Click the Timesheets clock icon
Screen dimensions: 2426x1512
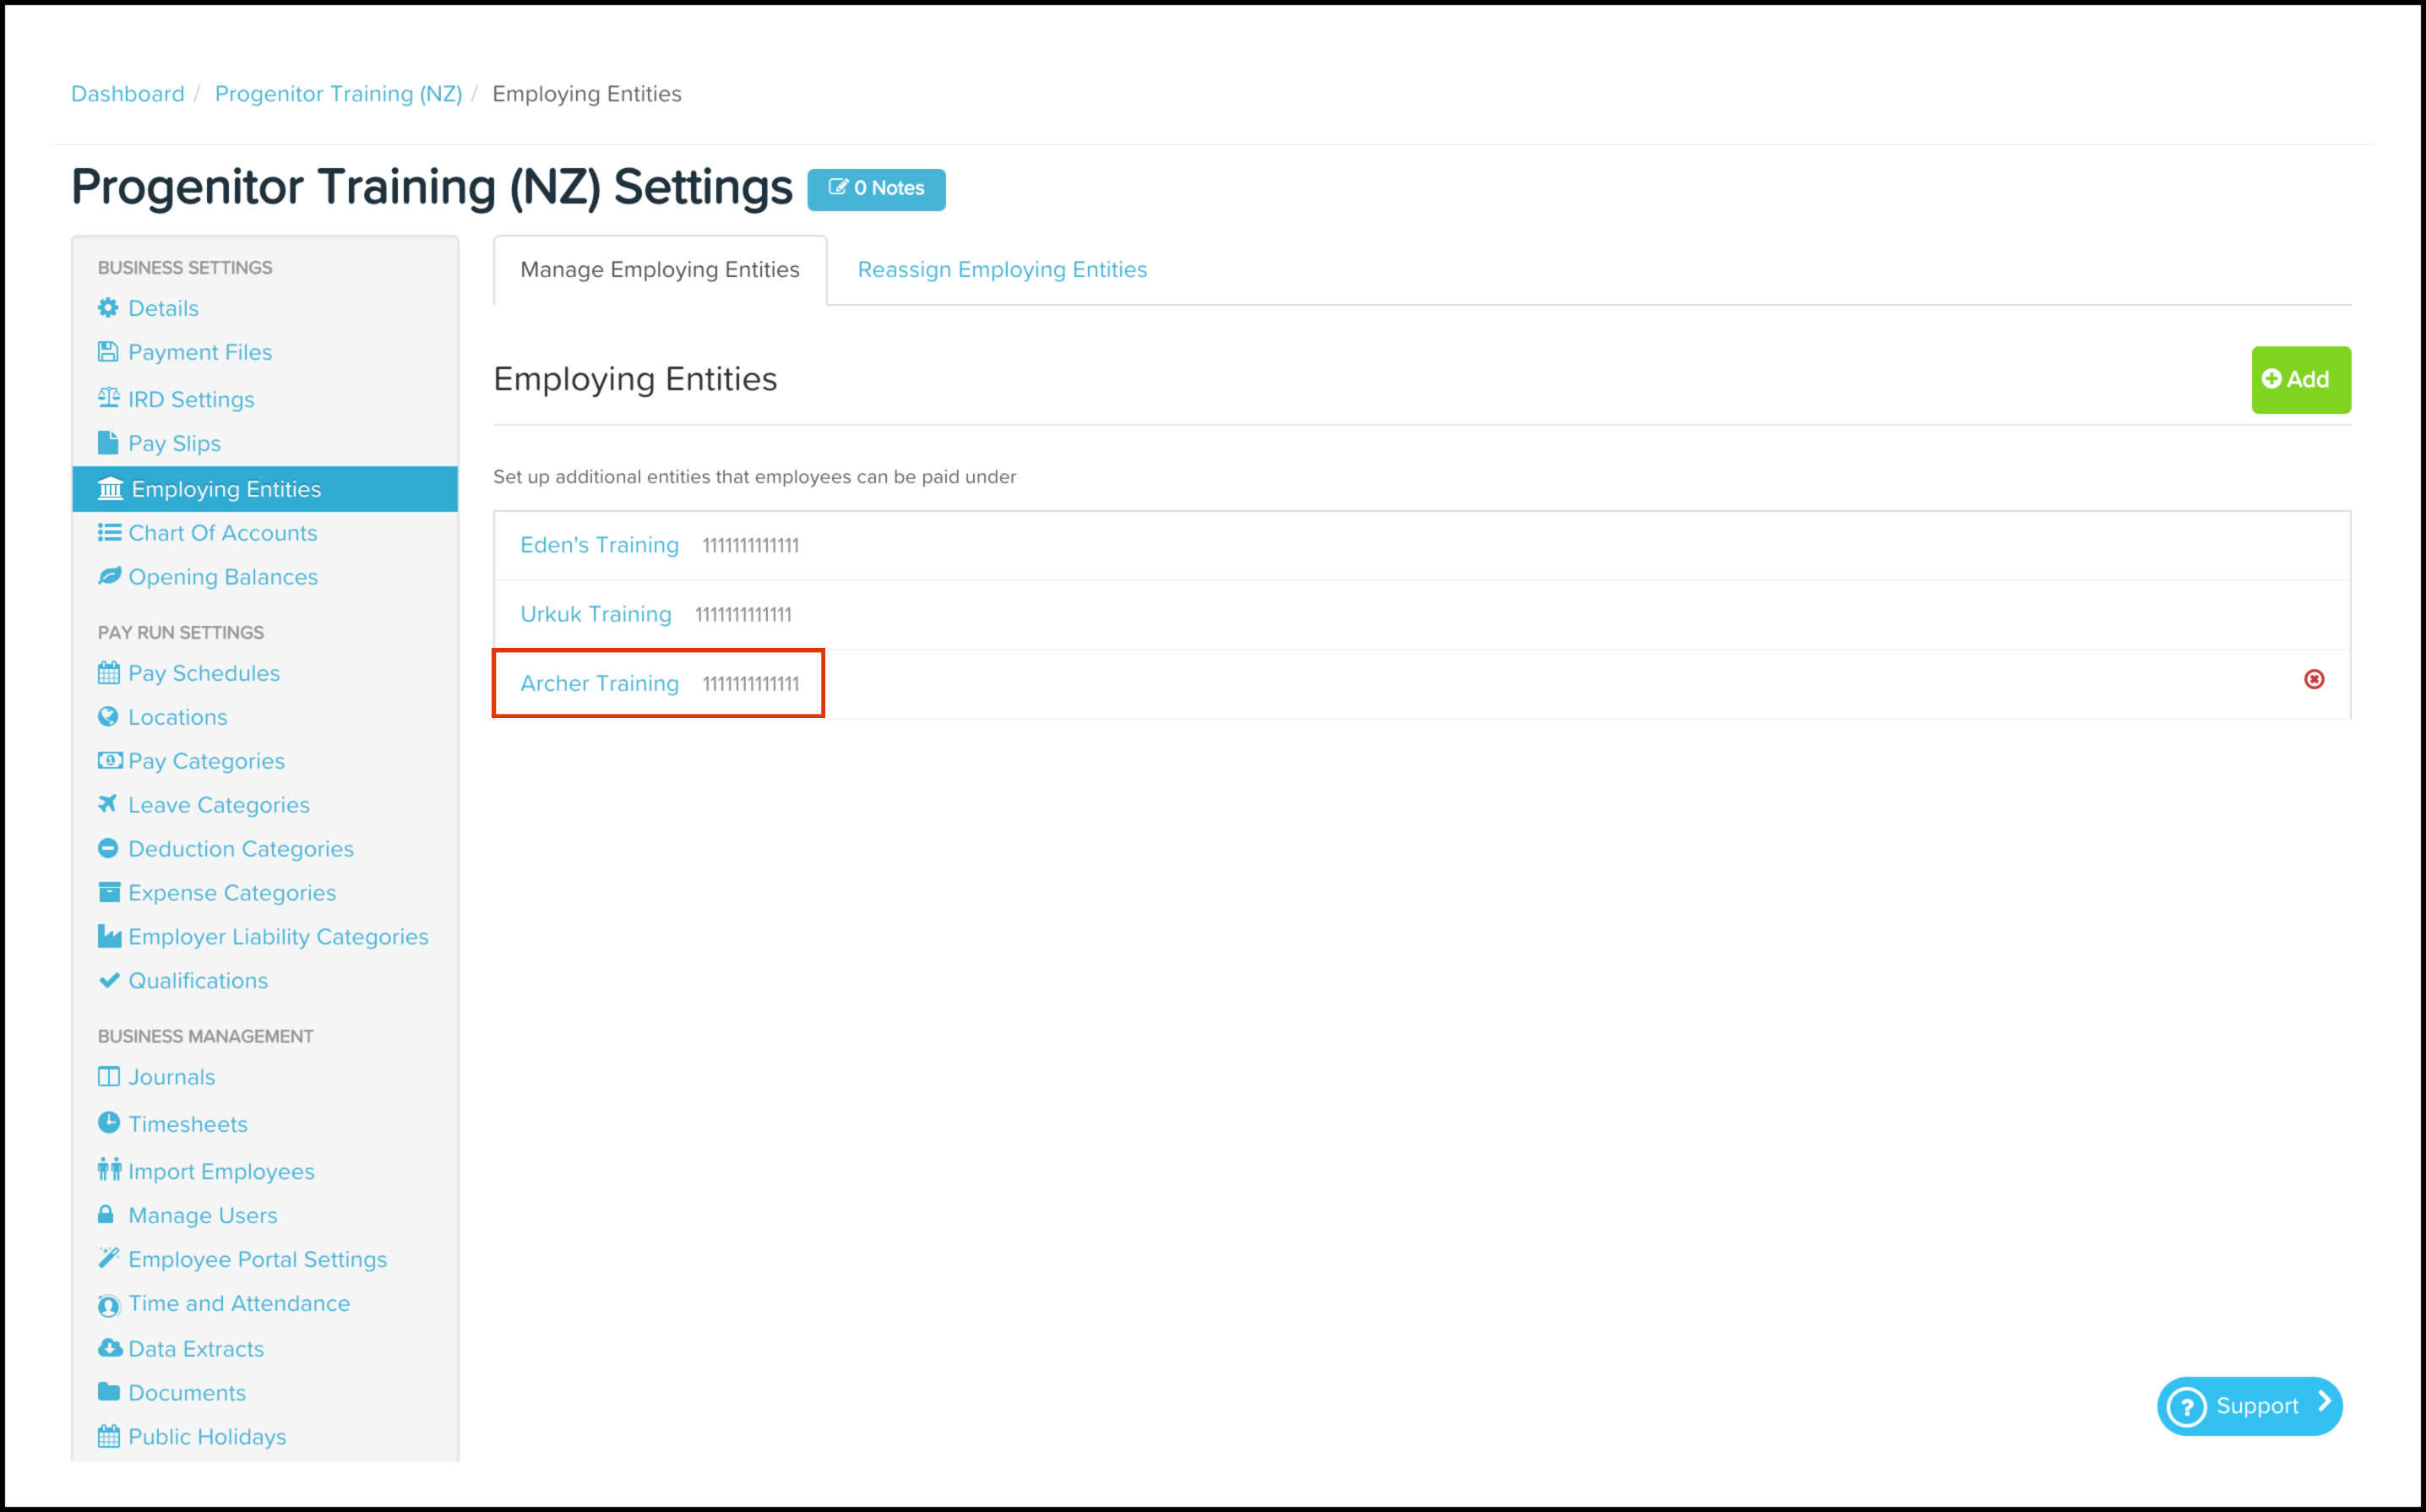(x=109, y=1123)
